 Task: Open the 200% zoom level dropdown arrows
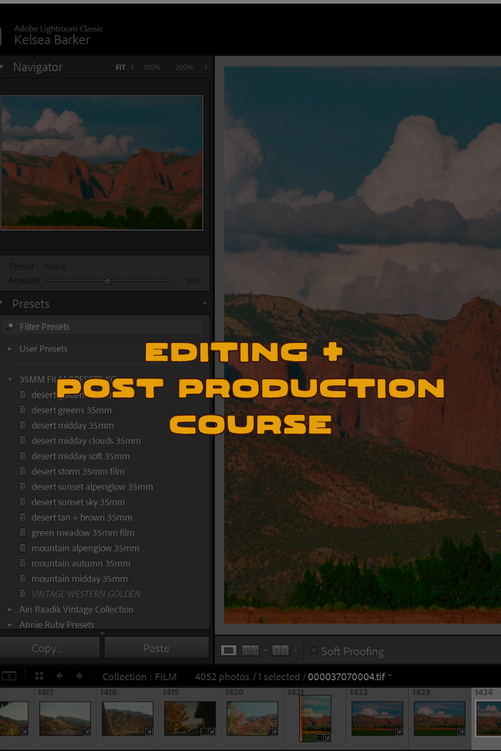pyautogui.click(x=206, y=68)
